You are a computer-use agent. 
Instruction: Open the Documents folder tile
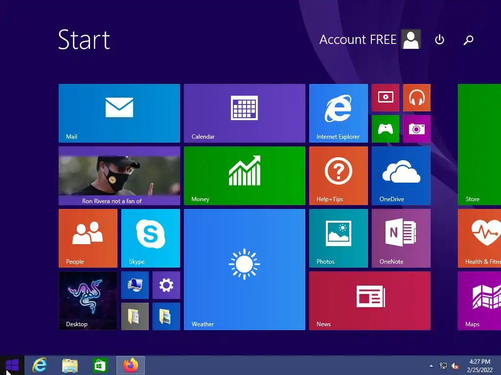135,316
